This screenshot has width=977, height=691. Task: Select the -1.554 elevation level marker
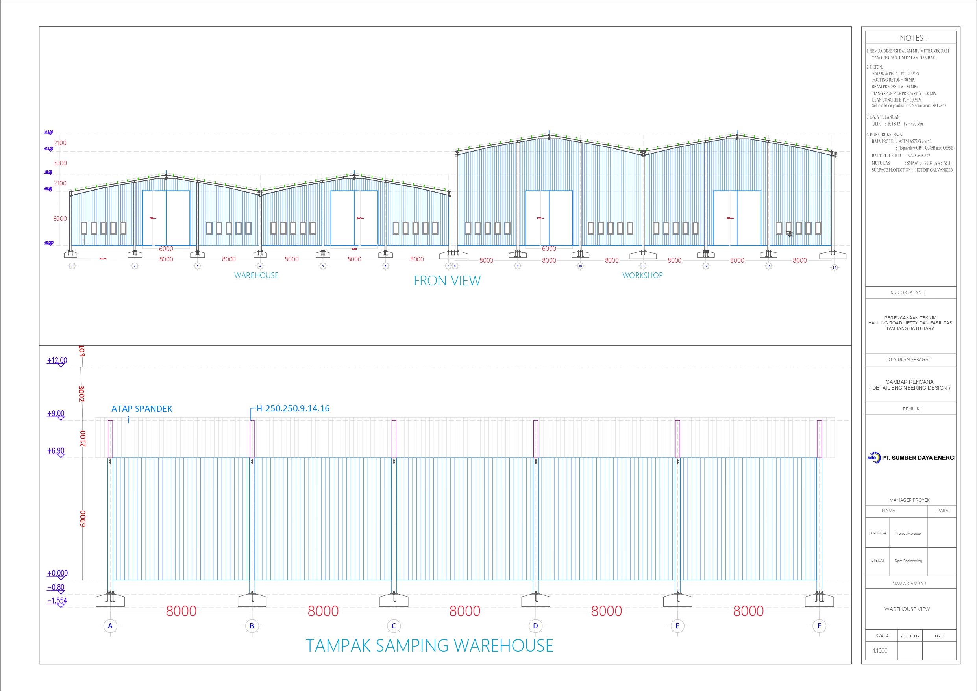tap(57, 601)
